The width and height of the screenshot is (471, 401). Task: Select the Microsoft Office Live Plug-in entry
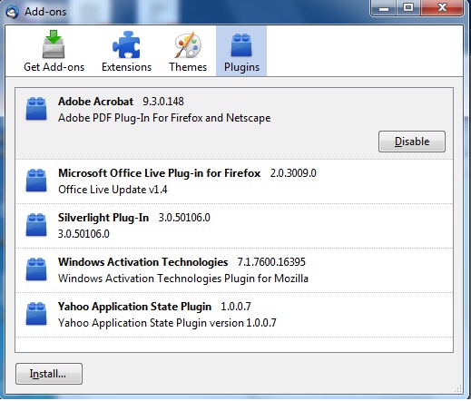pyautogui.click(x=234, y=181)
